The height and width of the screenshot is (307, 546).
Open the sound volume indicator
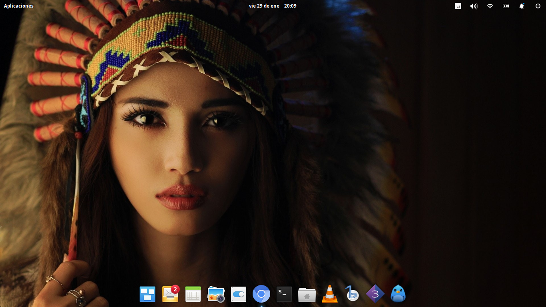(474, 6)
